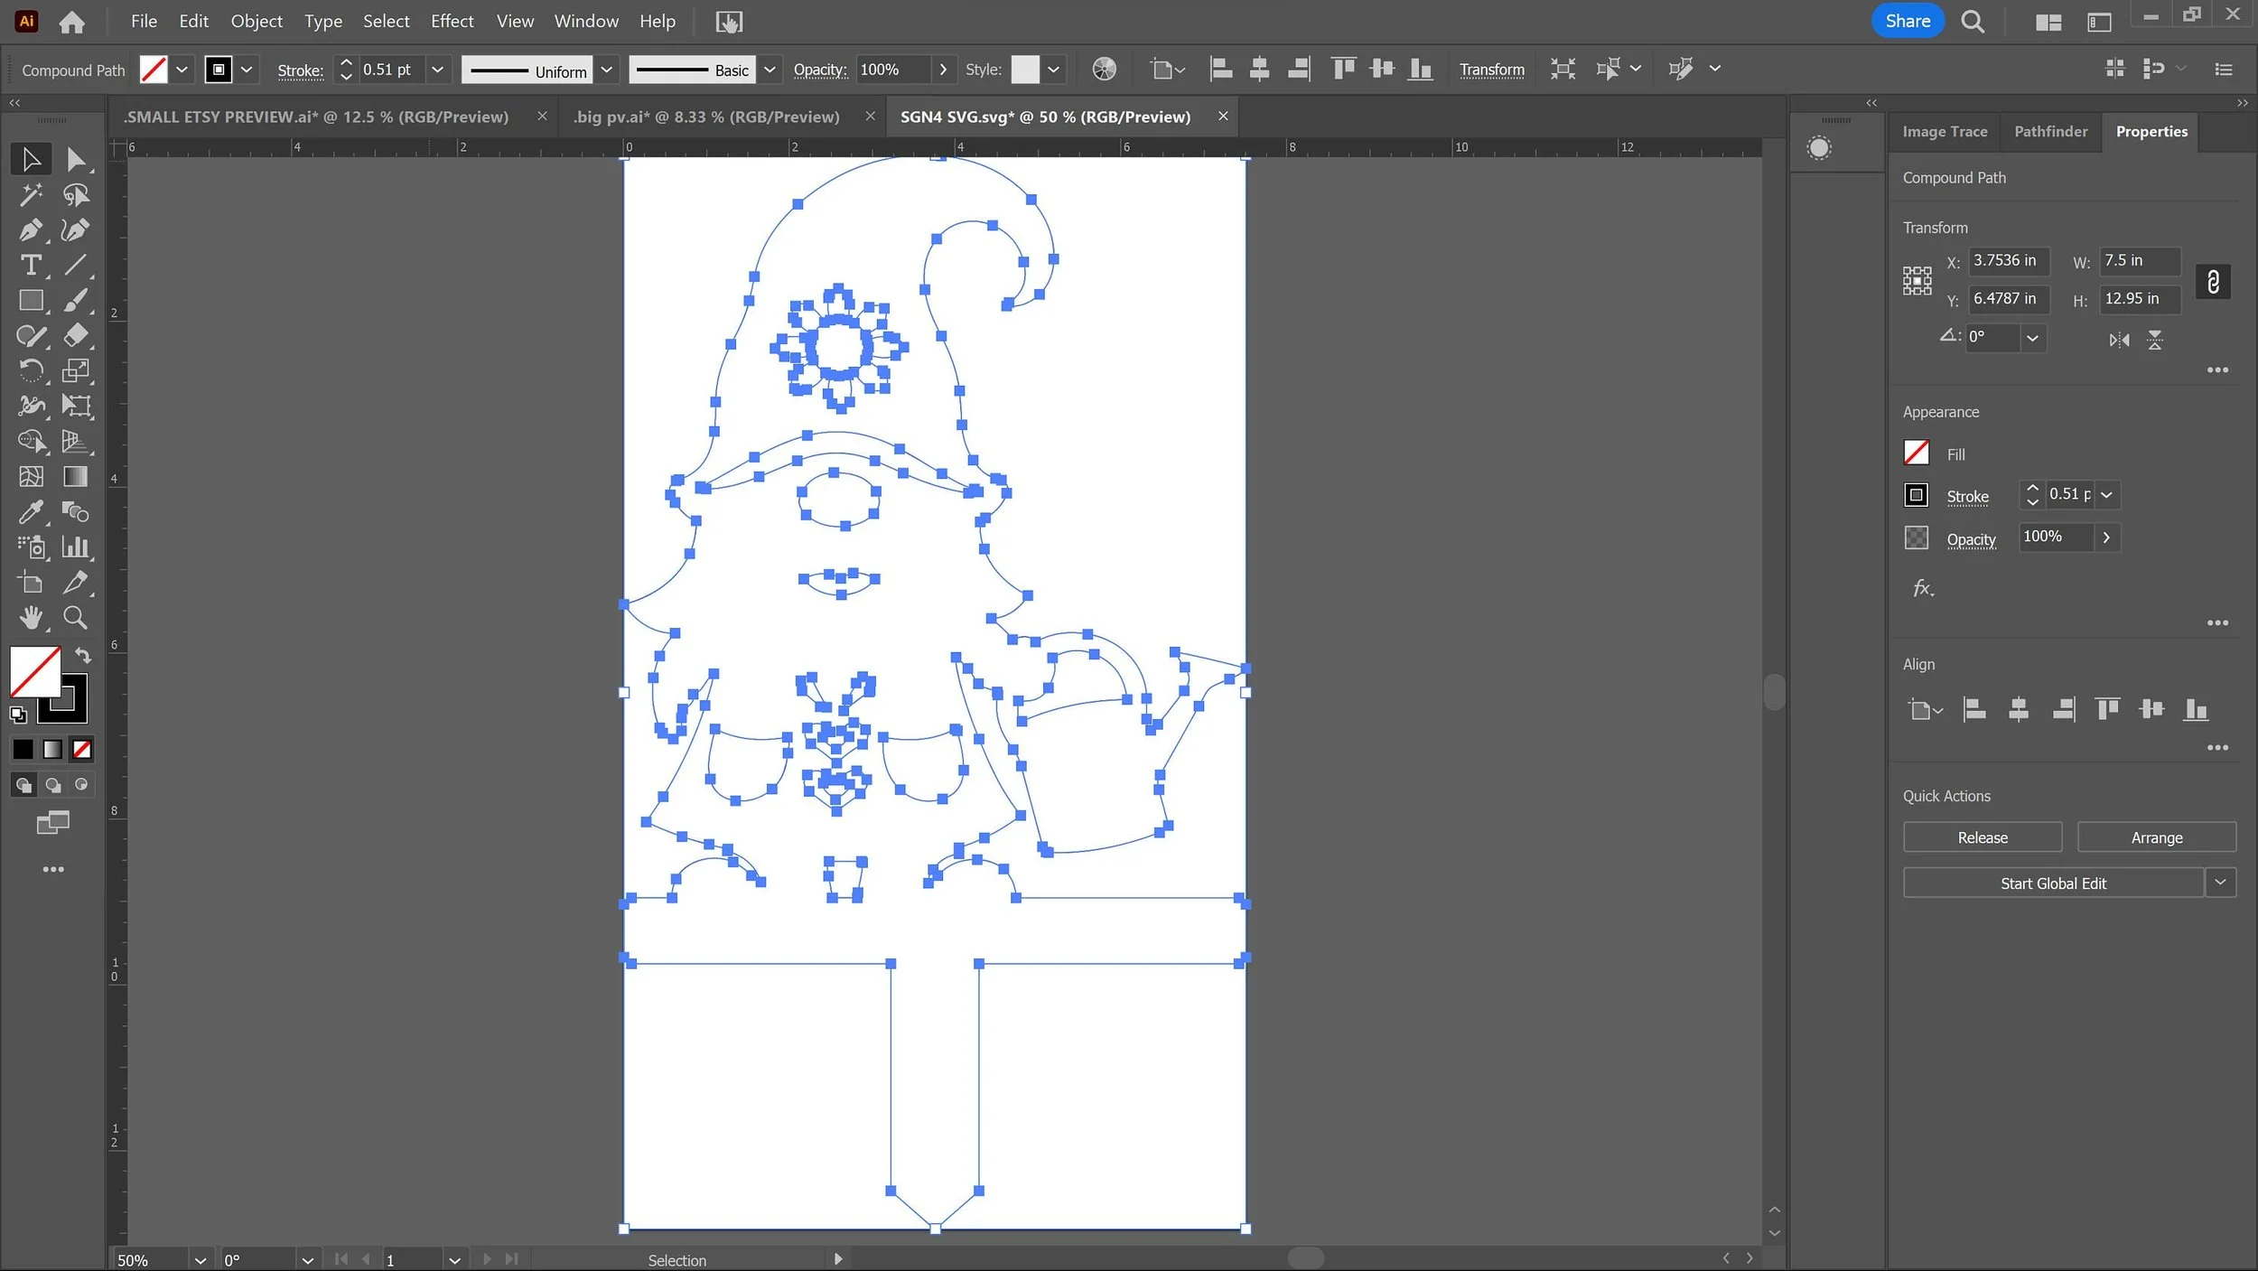Swap fill and stroke colors

point(83,655)
